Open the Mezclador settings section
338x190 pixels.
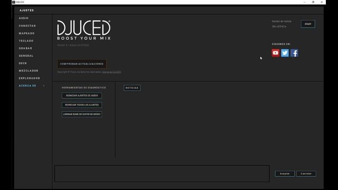click(x=29, y=71)
